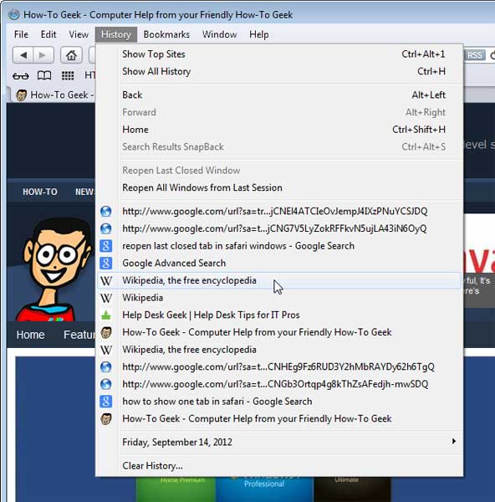The image size is (495, 502).
Task: Click the Home link on the page navbar
Action: (x=30, y=335)
